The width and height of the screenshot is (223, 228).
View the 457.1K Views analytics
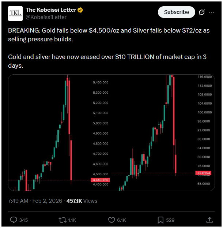tap(82, 201)
